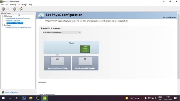The height and width of the screenshot is (101, 180).
Task: Open the Edit menu
Action: [7, 4]
